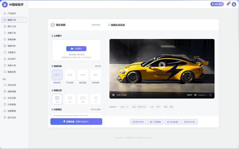Go to 发票管理 in the sidebar
This screenshot has height=149, width=239.
14,111
